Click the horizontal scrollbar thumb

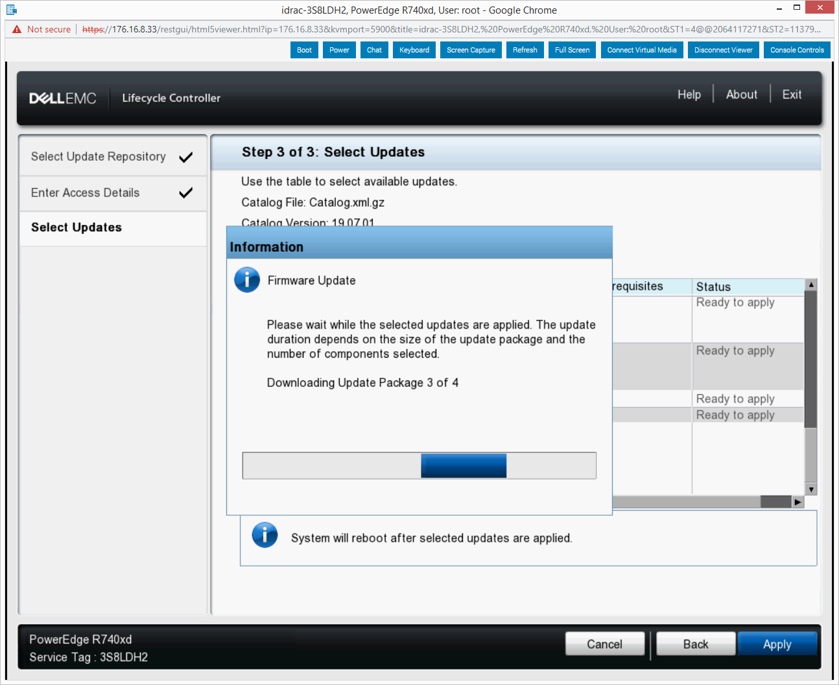[776, 502]
